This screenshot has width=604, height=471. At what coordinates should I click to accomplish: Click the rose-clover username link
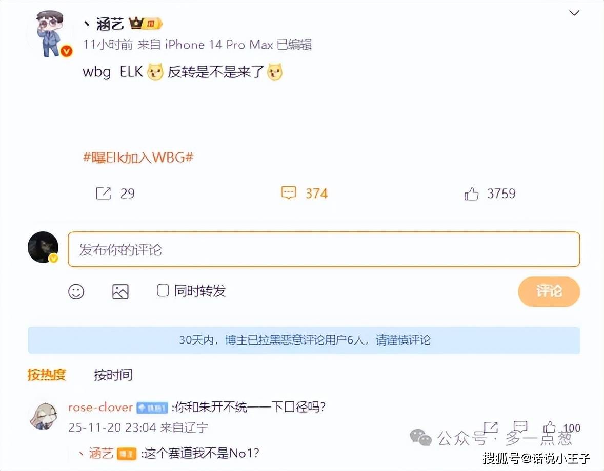point(100,407)
